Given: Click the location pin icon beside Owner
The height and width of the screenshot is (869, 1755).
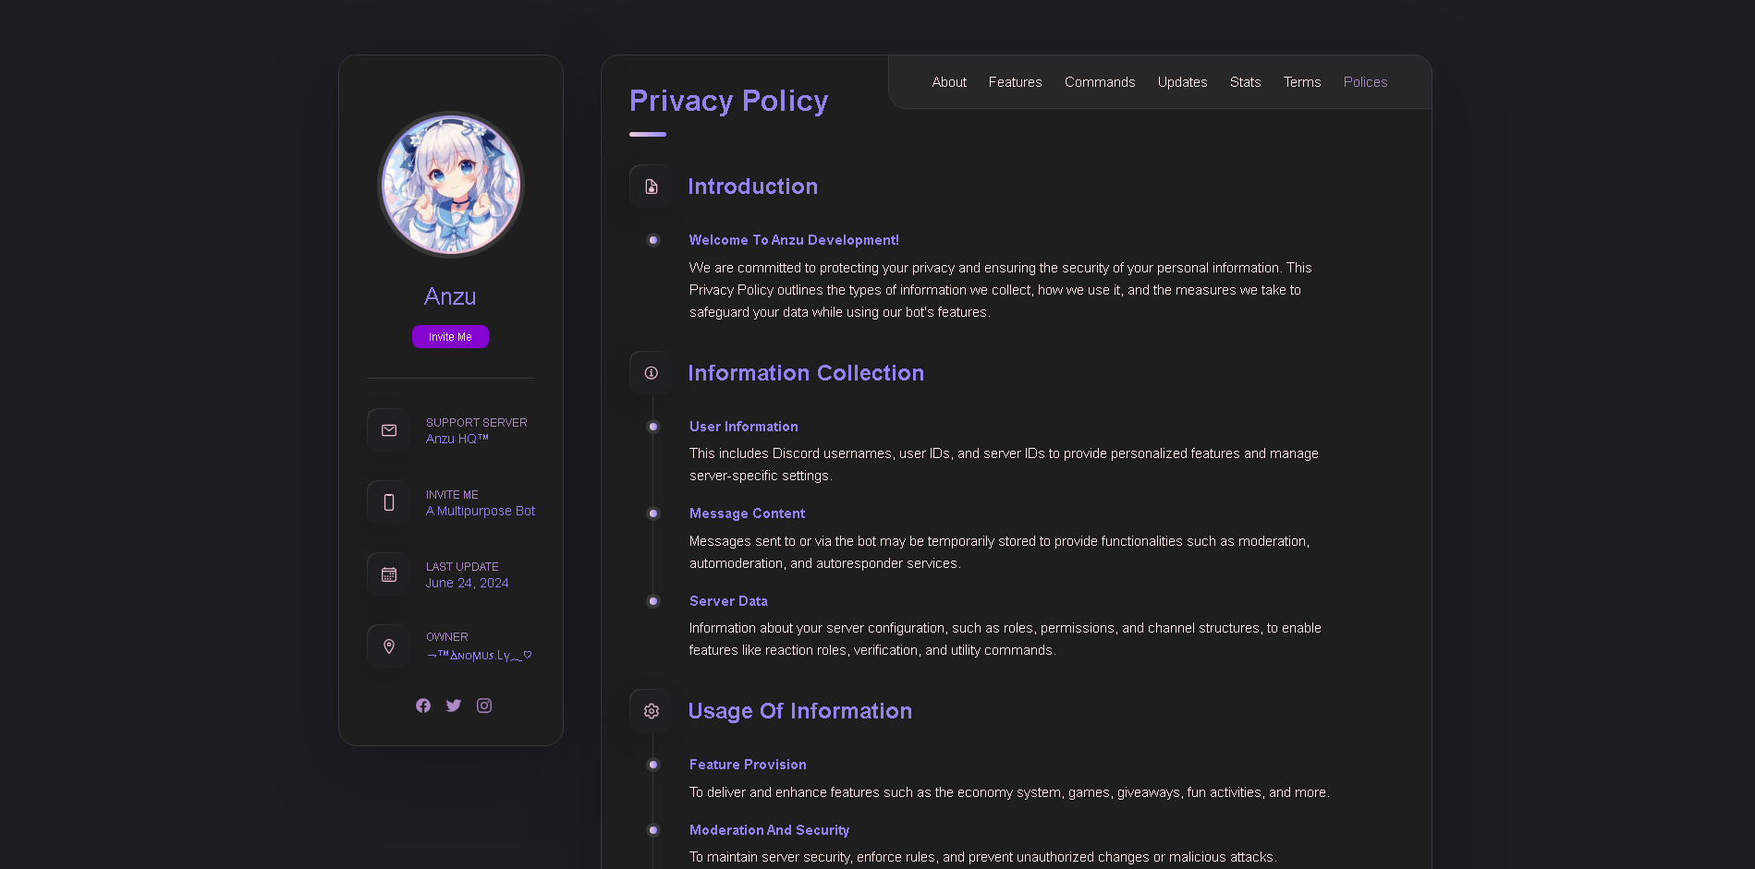Looking at the screenshot, I should click(x=388, y=646).
